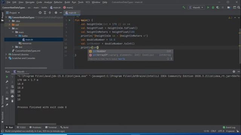
Task: Run with coverage using the shield icon
Action: tap(218, 7)
